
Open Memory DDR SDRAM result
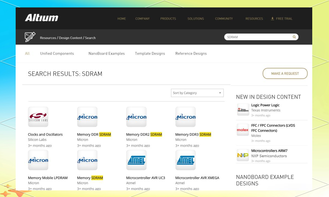click(94, 135)
